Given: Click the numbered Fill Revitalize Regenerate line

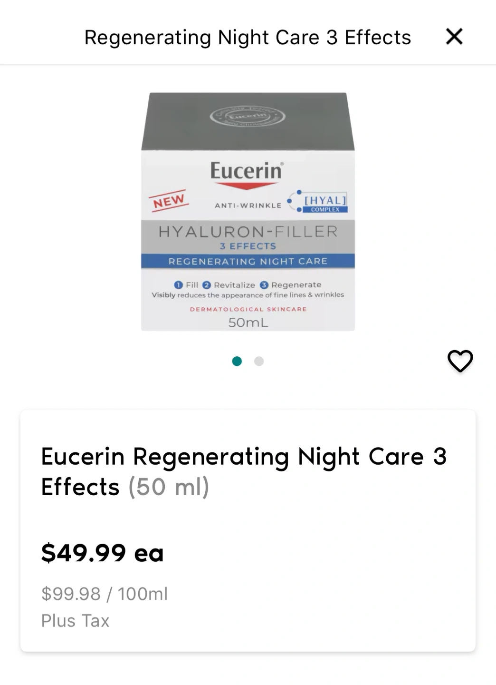Looking at the screenshot, I should click(248, 285).
